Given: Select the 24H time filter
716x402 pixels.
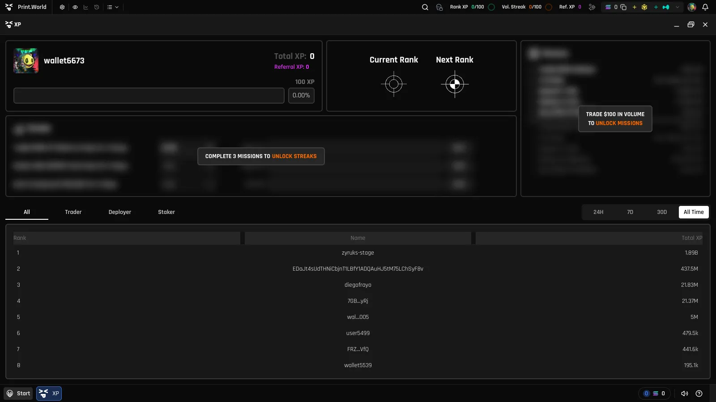Looking at the screenshot, I should point(598,212).
